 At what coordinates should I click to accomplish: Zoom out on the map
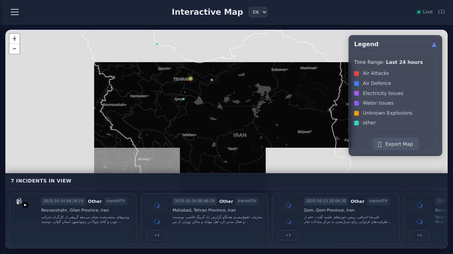click(x=14, y=49)
